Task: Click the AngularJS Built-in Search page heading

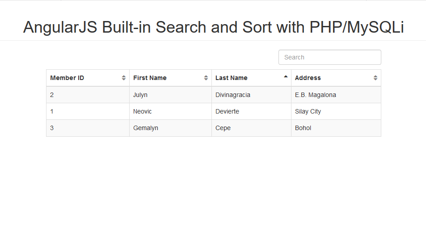Action: click(x=213, y=27)
